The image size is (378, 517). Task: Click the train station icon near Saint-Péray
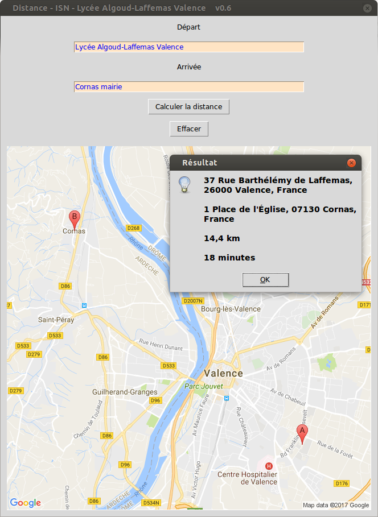point(84,305)
